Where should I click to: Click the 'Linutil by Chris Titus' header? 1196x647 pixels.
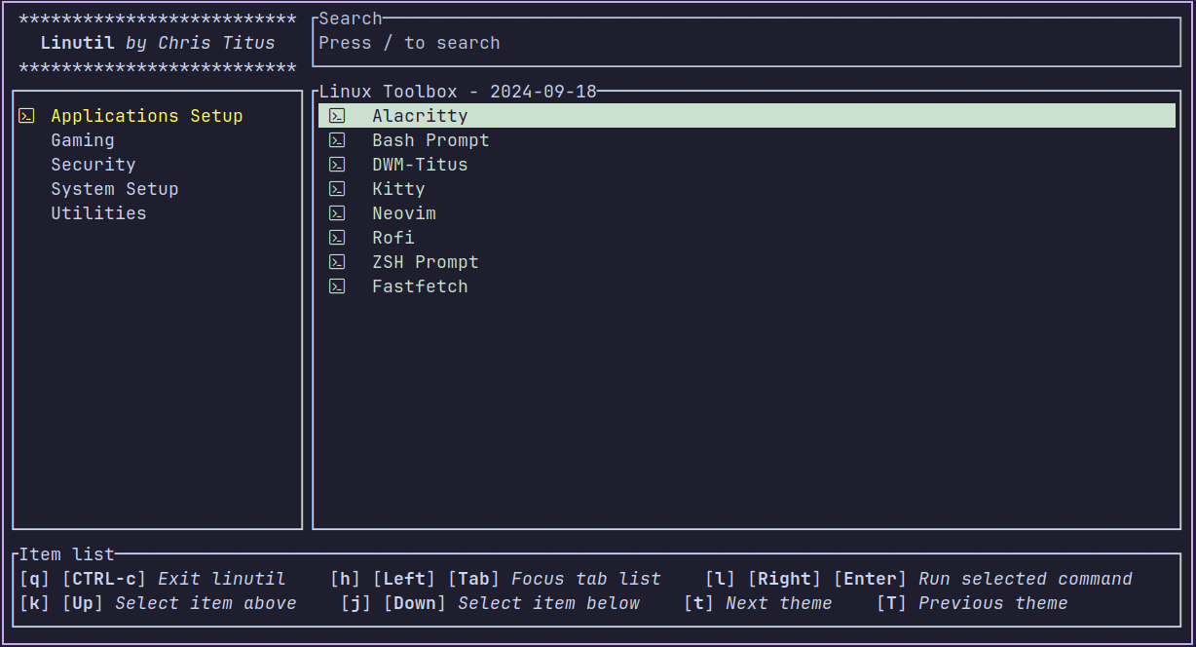[158, 43]
